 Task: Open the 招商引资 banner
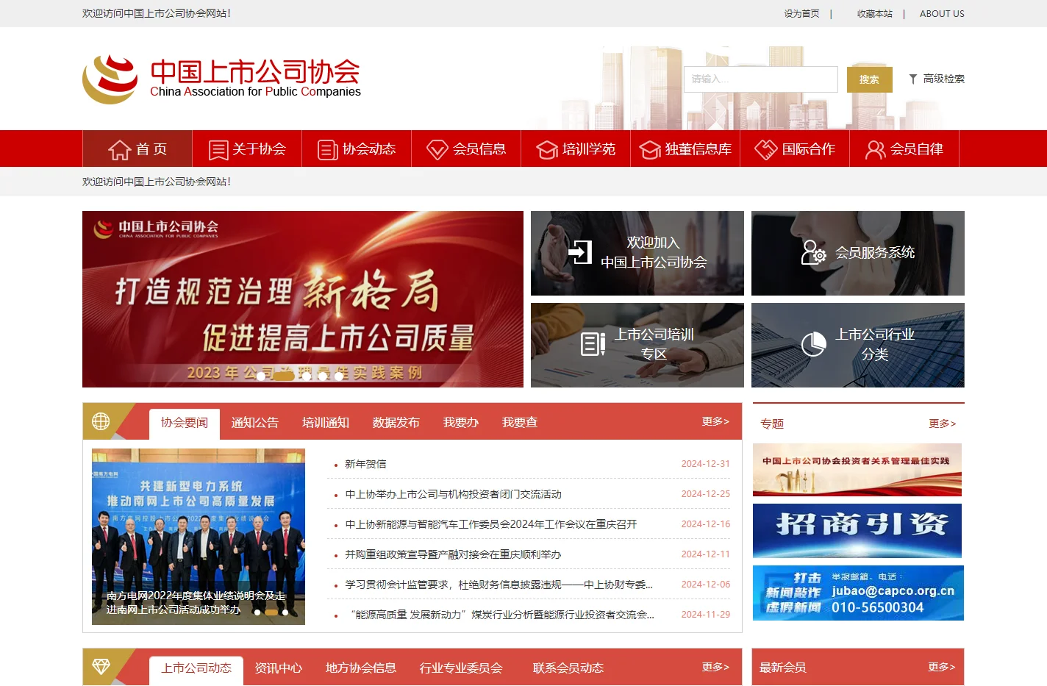coord(857,531)
